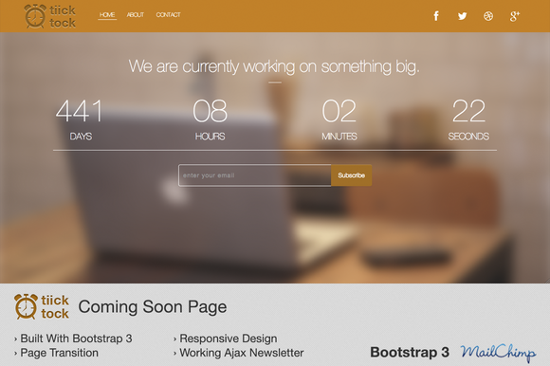This screenshot has width=550, height=366.
Task: Click the MailChimp script logo
Action: [498, 353]
